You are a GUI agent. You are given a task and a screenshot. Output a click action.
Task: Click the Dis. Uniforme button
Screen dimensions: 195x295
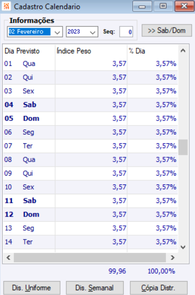(32, 288)
